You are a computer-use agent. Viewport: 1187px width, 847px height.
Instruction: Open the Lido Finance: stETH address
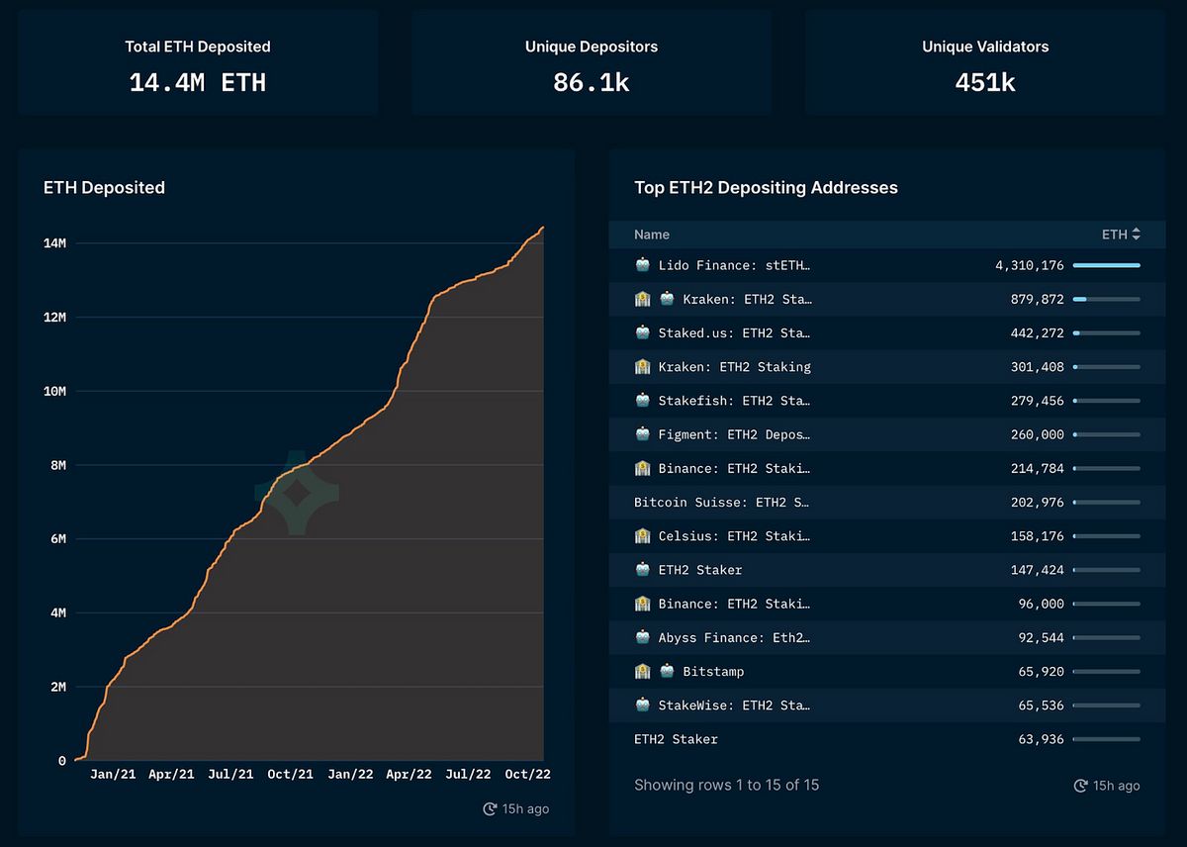pyautogui.click(x=734, y=265)
